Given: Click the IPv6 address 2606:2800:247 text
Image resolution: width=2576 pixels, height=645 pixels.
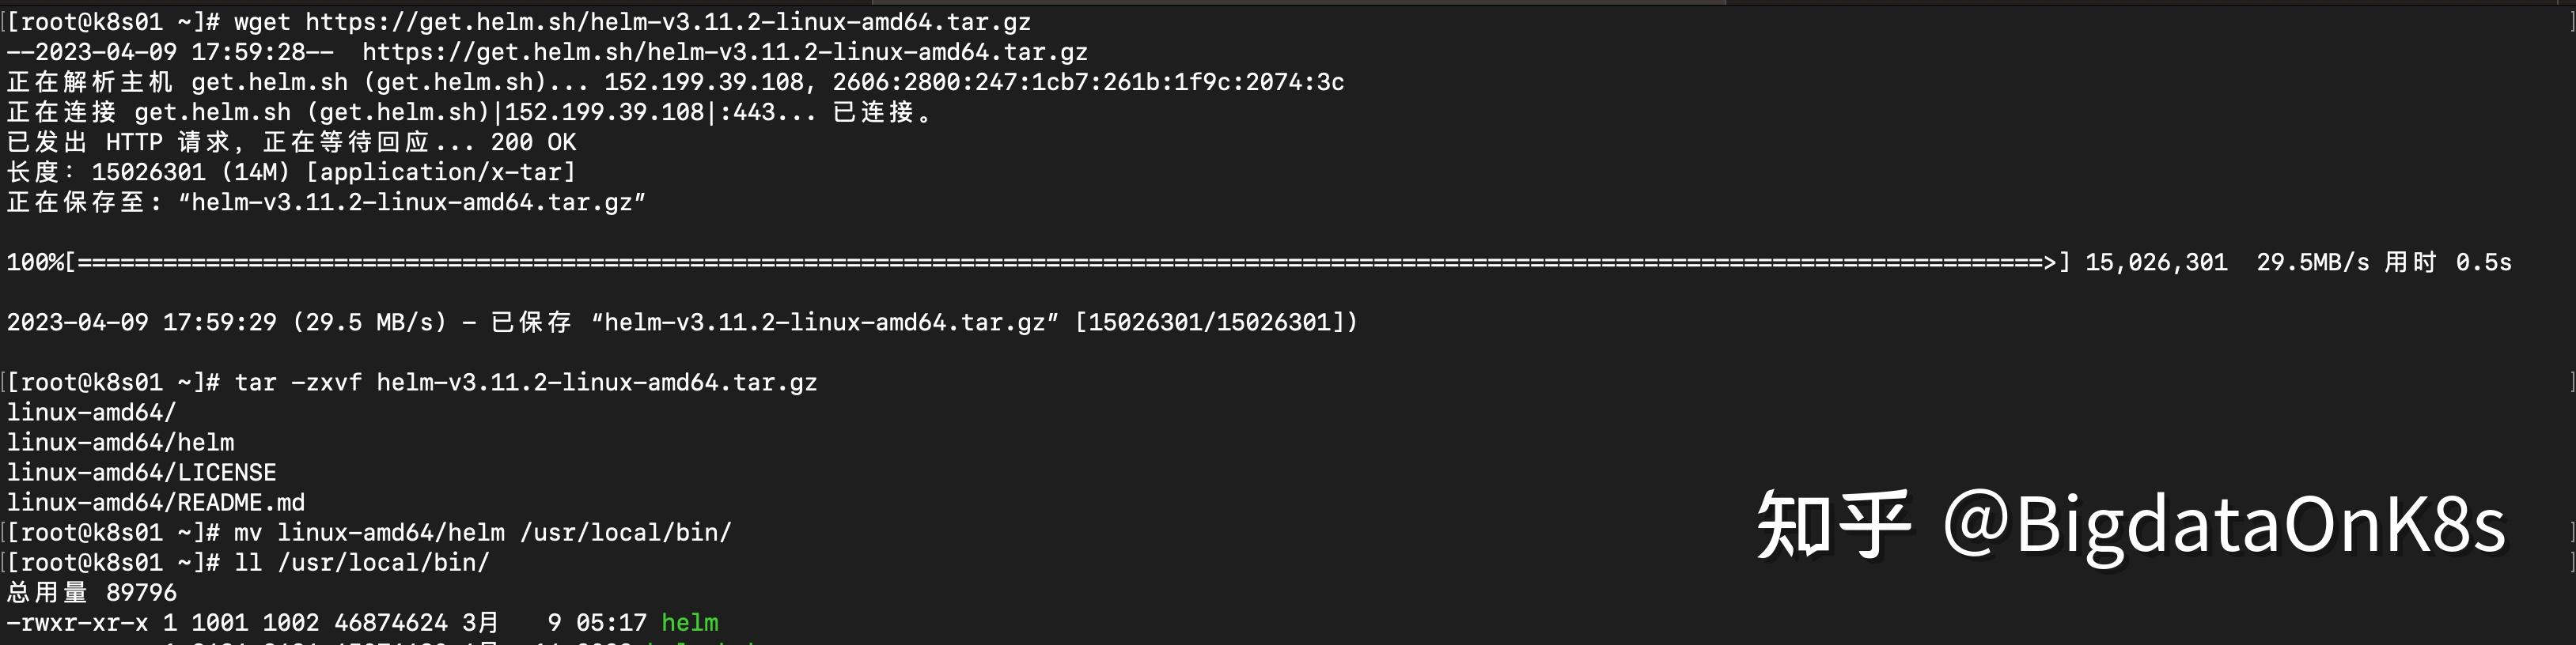Looking at the screenshot, I should [x=1088, y=82].
